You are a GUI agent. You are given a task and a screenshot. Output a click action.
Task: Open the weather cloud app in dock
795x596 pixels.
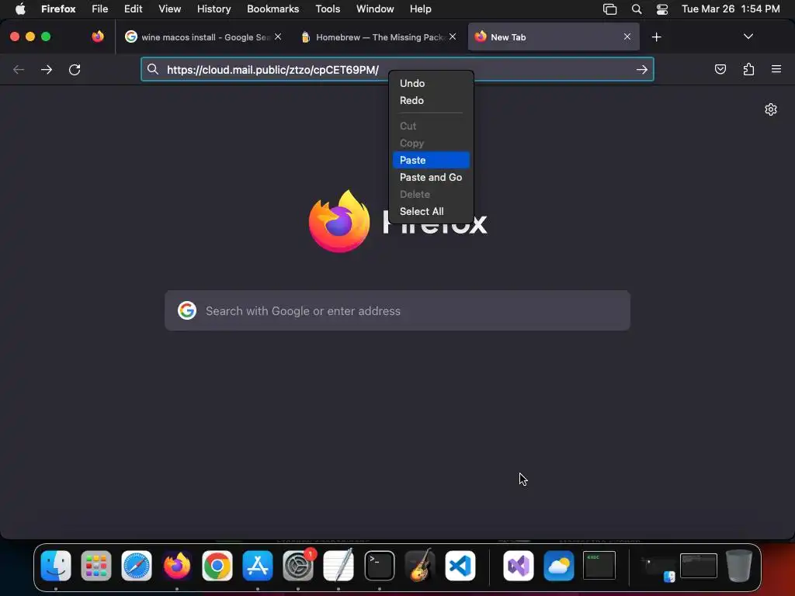click(x=559, y=566)
